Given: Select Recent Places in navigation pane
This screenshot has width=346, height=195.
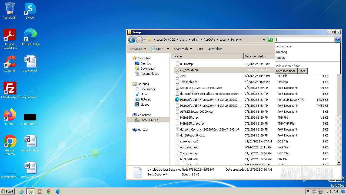Looking at the screenshot, I should pos(149,74).
